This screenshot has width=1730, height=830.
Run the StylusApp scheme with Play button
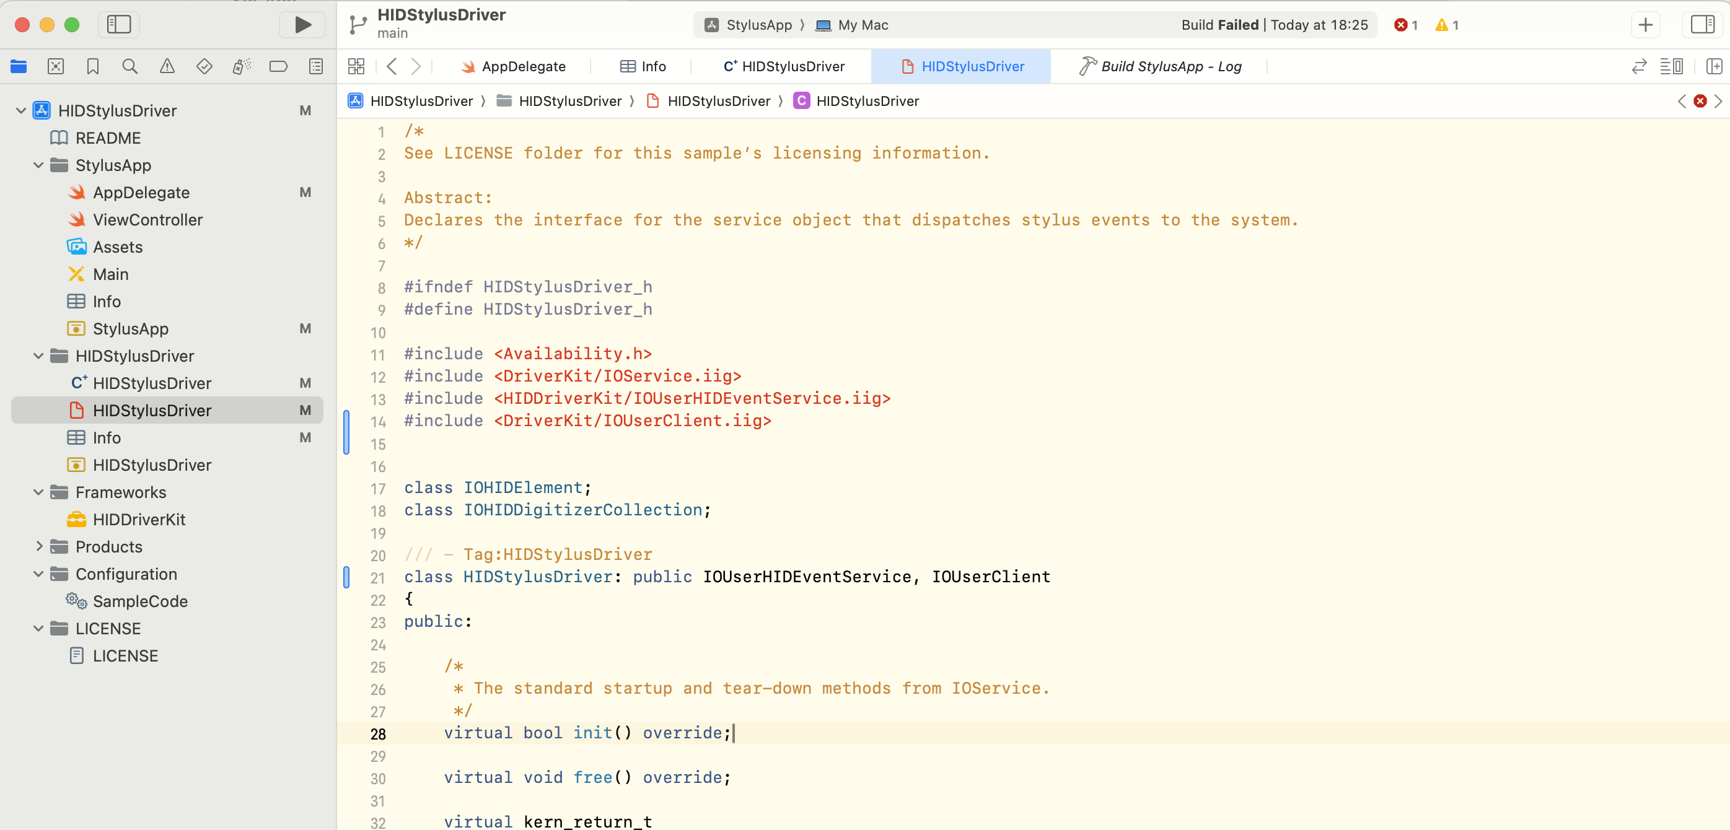303,25
